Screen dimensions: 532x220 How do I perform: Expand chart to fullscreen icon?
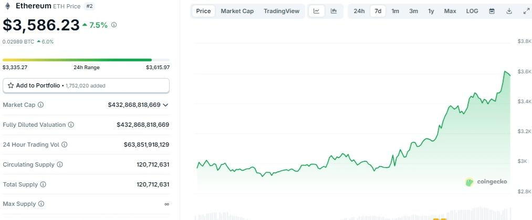526,11
